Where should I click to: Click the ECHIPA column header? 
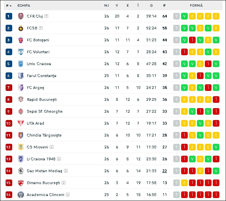click(24, 6)
